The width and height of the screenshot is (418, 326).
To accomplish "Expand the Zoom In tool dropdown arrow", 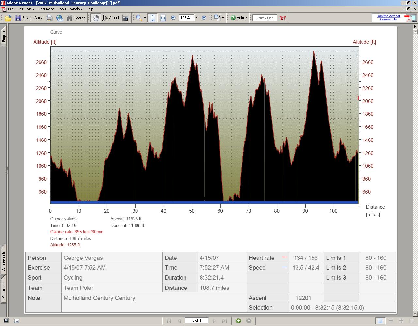I will (x=145, y=18).
